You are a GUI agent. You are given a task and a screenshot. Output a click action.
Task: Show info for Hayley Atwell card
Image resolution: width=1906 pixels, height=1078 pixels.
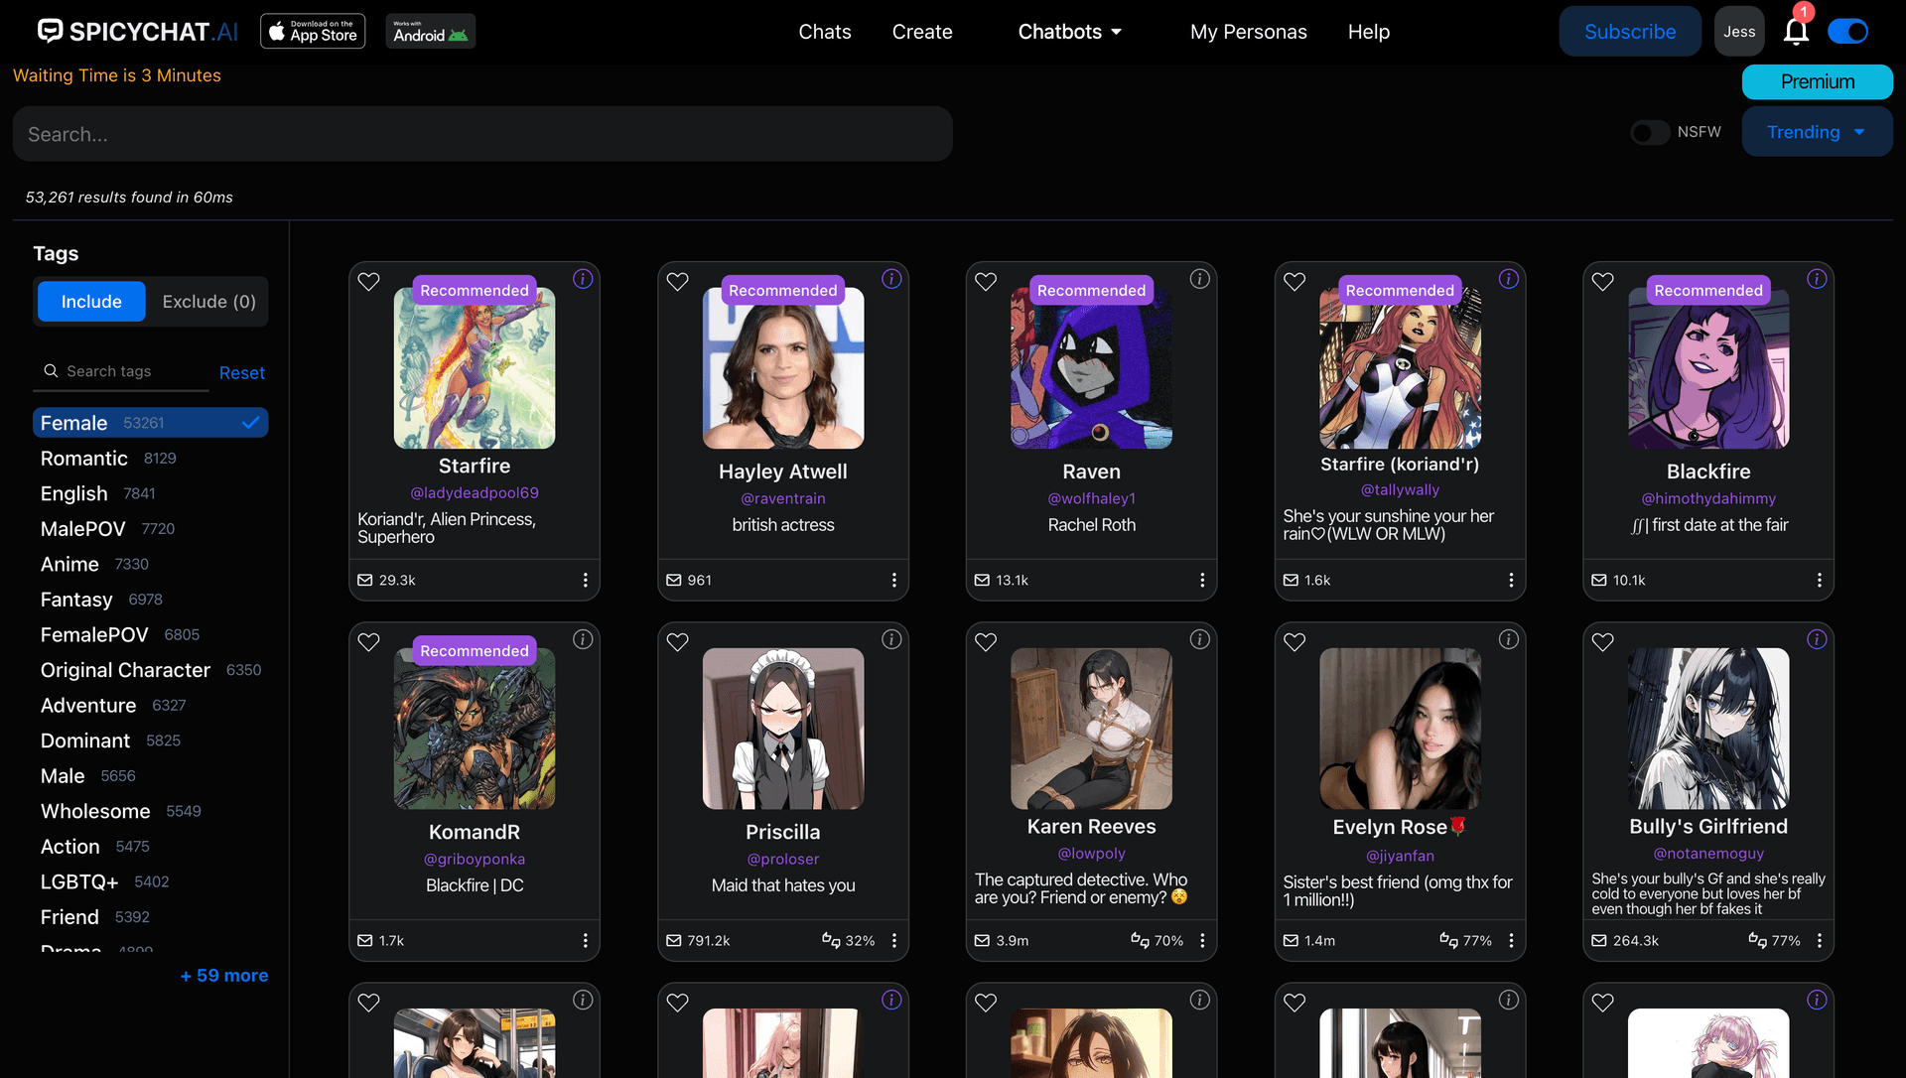(891, 279)
